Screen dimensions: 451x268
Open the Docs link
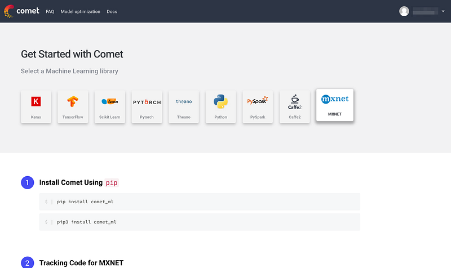[112, 11]
